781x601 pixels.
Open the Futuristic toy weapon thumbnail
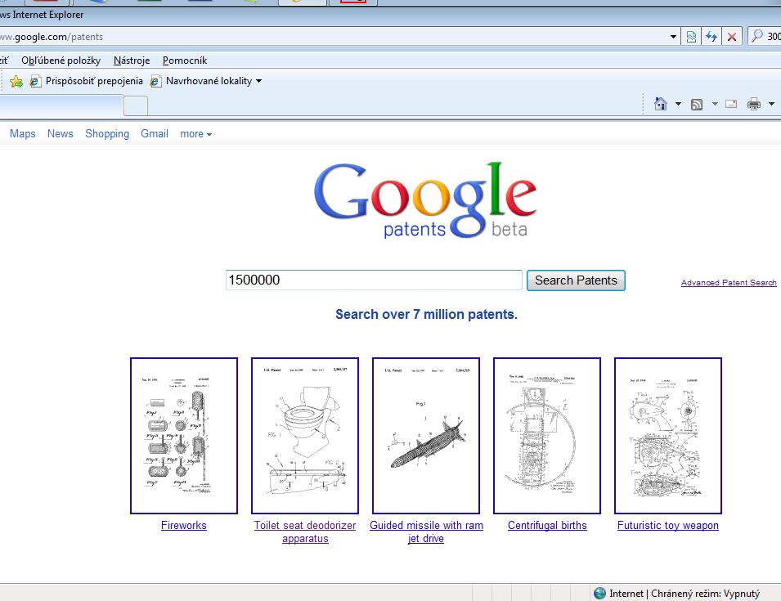click(668, 436)
